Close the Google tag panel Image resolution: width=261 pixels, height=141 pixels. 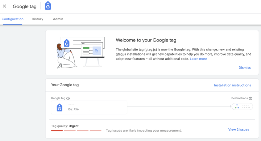coord(4,6)
